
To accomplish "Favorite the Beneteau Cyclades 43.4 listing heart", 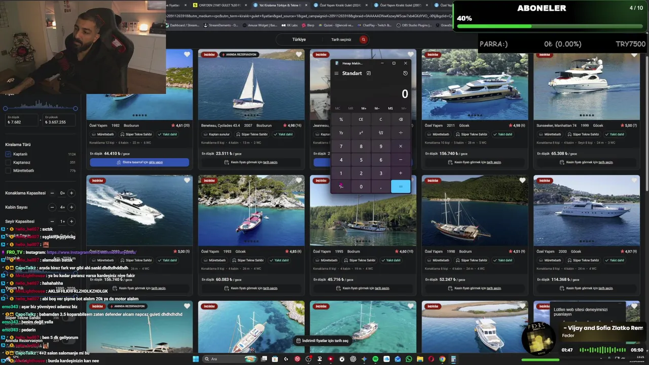I will coord(299,55).
